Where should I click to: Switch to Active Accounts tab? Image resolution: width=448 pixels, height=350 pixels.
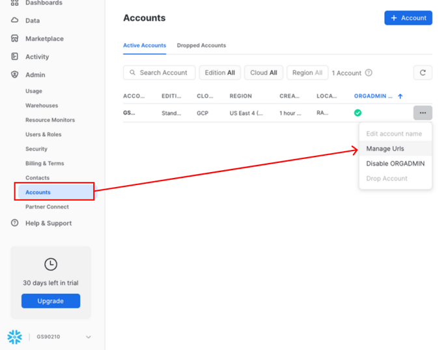point(145,46)
